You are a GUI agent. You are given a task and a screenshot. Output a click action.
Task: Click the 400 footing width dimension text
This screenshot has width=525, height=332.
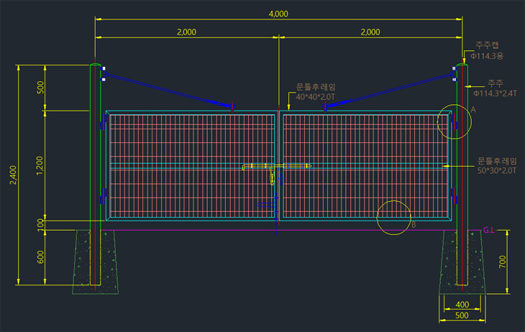pos(452,305)
